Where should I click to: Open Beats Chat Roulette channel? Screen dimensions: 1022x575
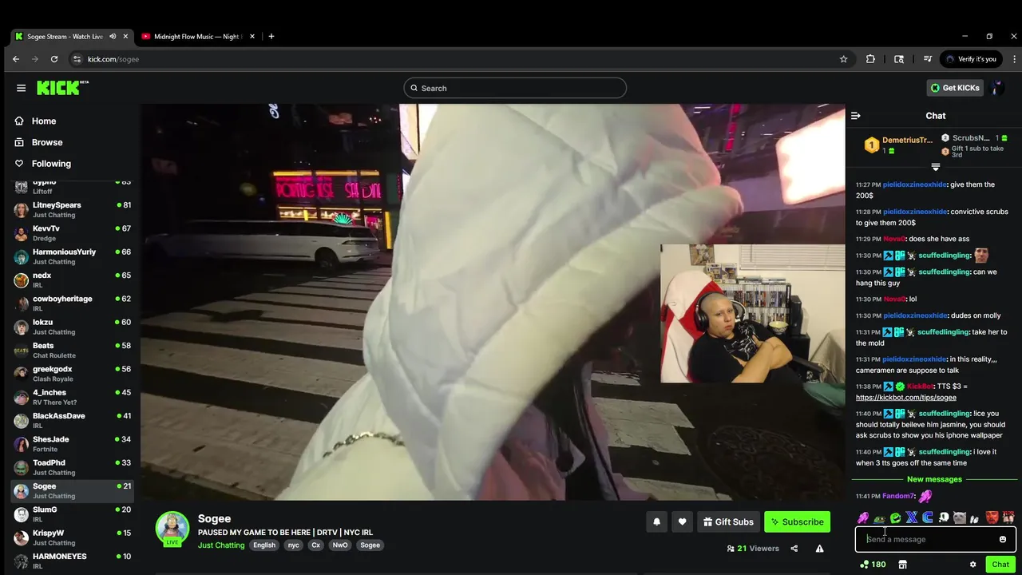73,351
